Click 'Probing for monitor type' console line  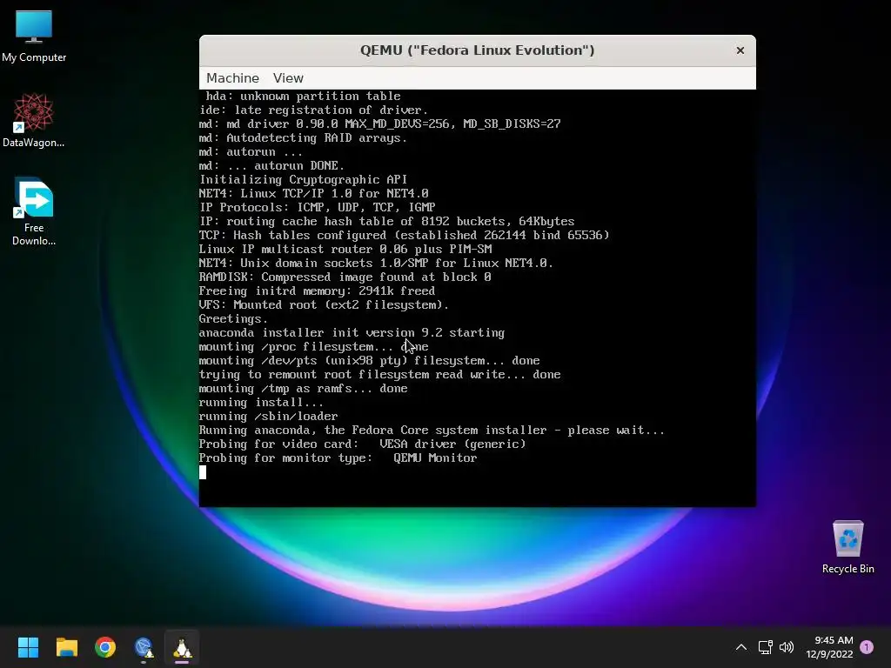coord(338,458)
